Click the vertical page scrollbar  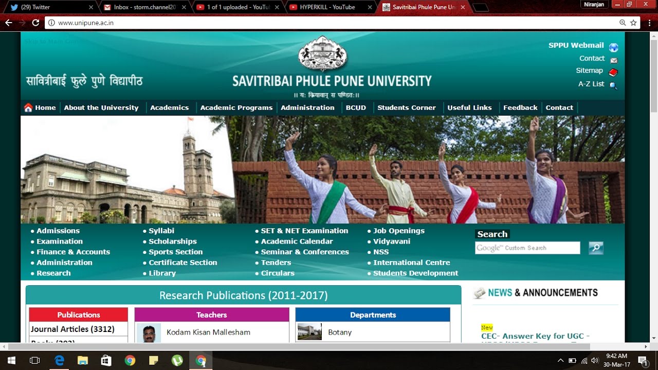(653, 75)
